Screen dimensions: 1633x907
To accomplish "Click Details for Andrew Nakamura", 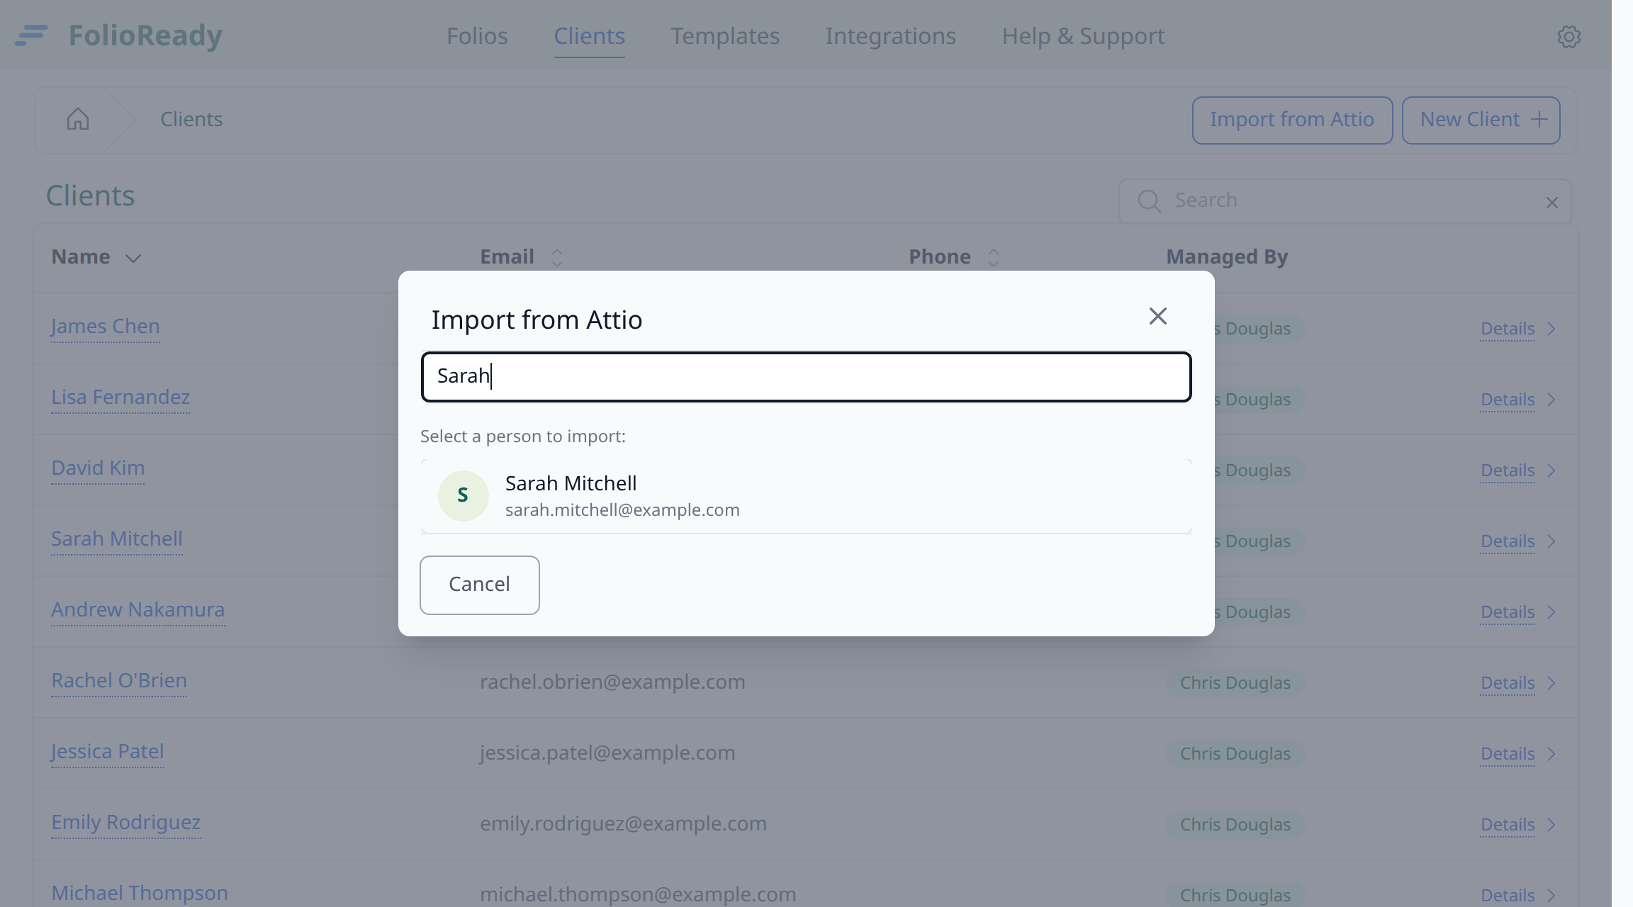I will point(1508,612).
